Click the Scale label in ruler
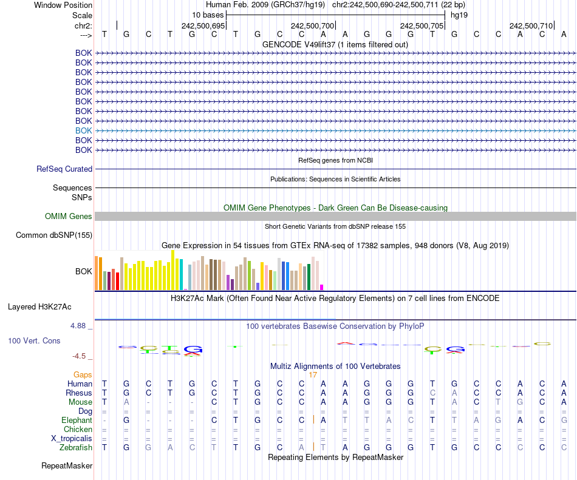The height and width of the screenshot is (480, 577). 82,15
